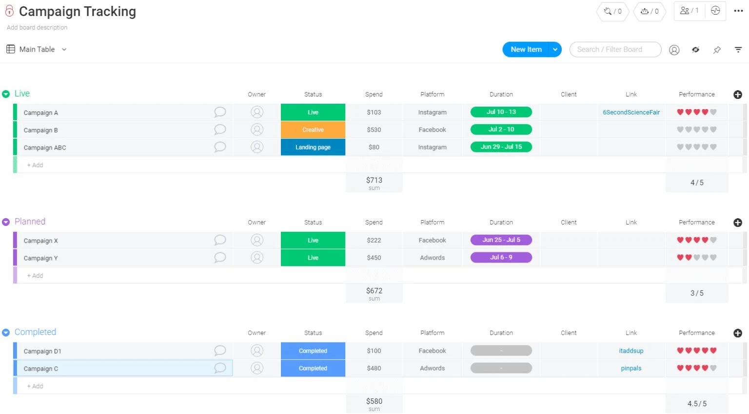Open the three-dot board options menu
This screenshot has height=414, width=749.
click(x=738, y=11)
